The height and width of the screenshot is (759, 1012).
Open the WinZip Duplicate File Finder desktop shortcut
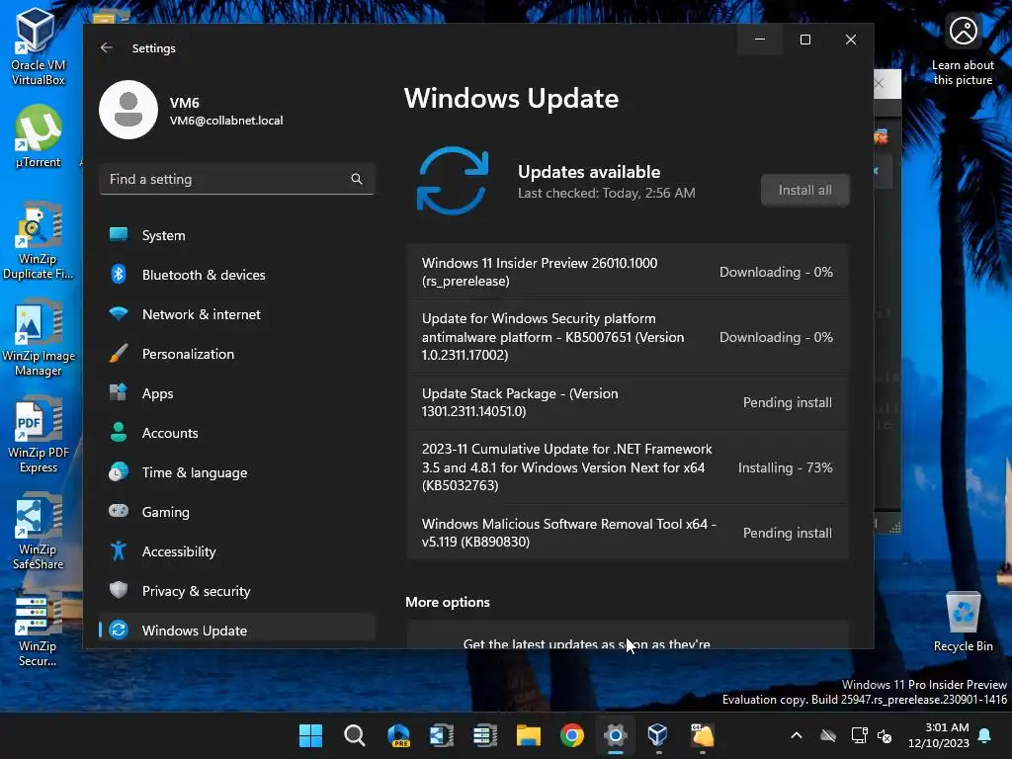point(39,241)
